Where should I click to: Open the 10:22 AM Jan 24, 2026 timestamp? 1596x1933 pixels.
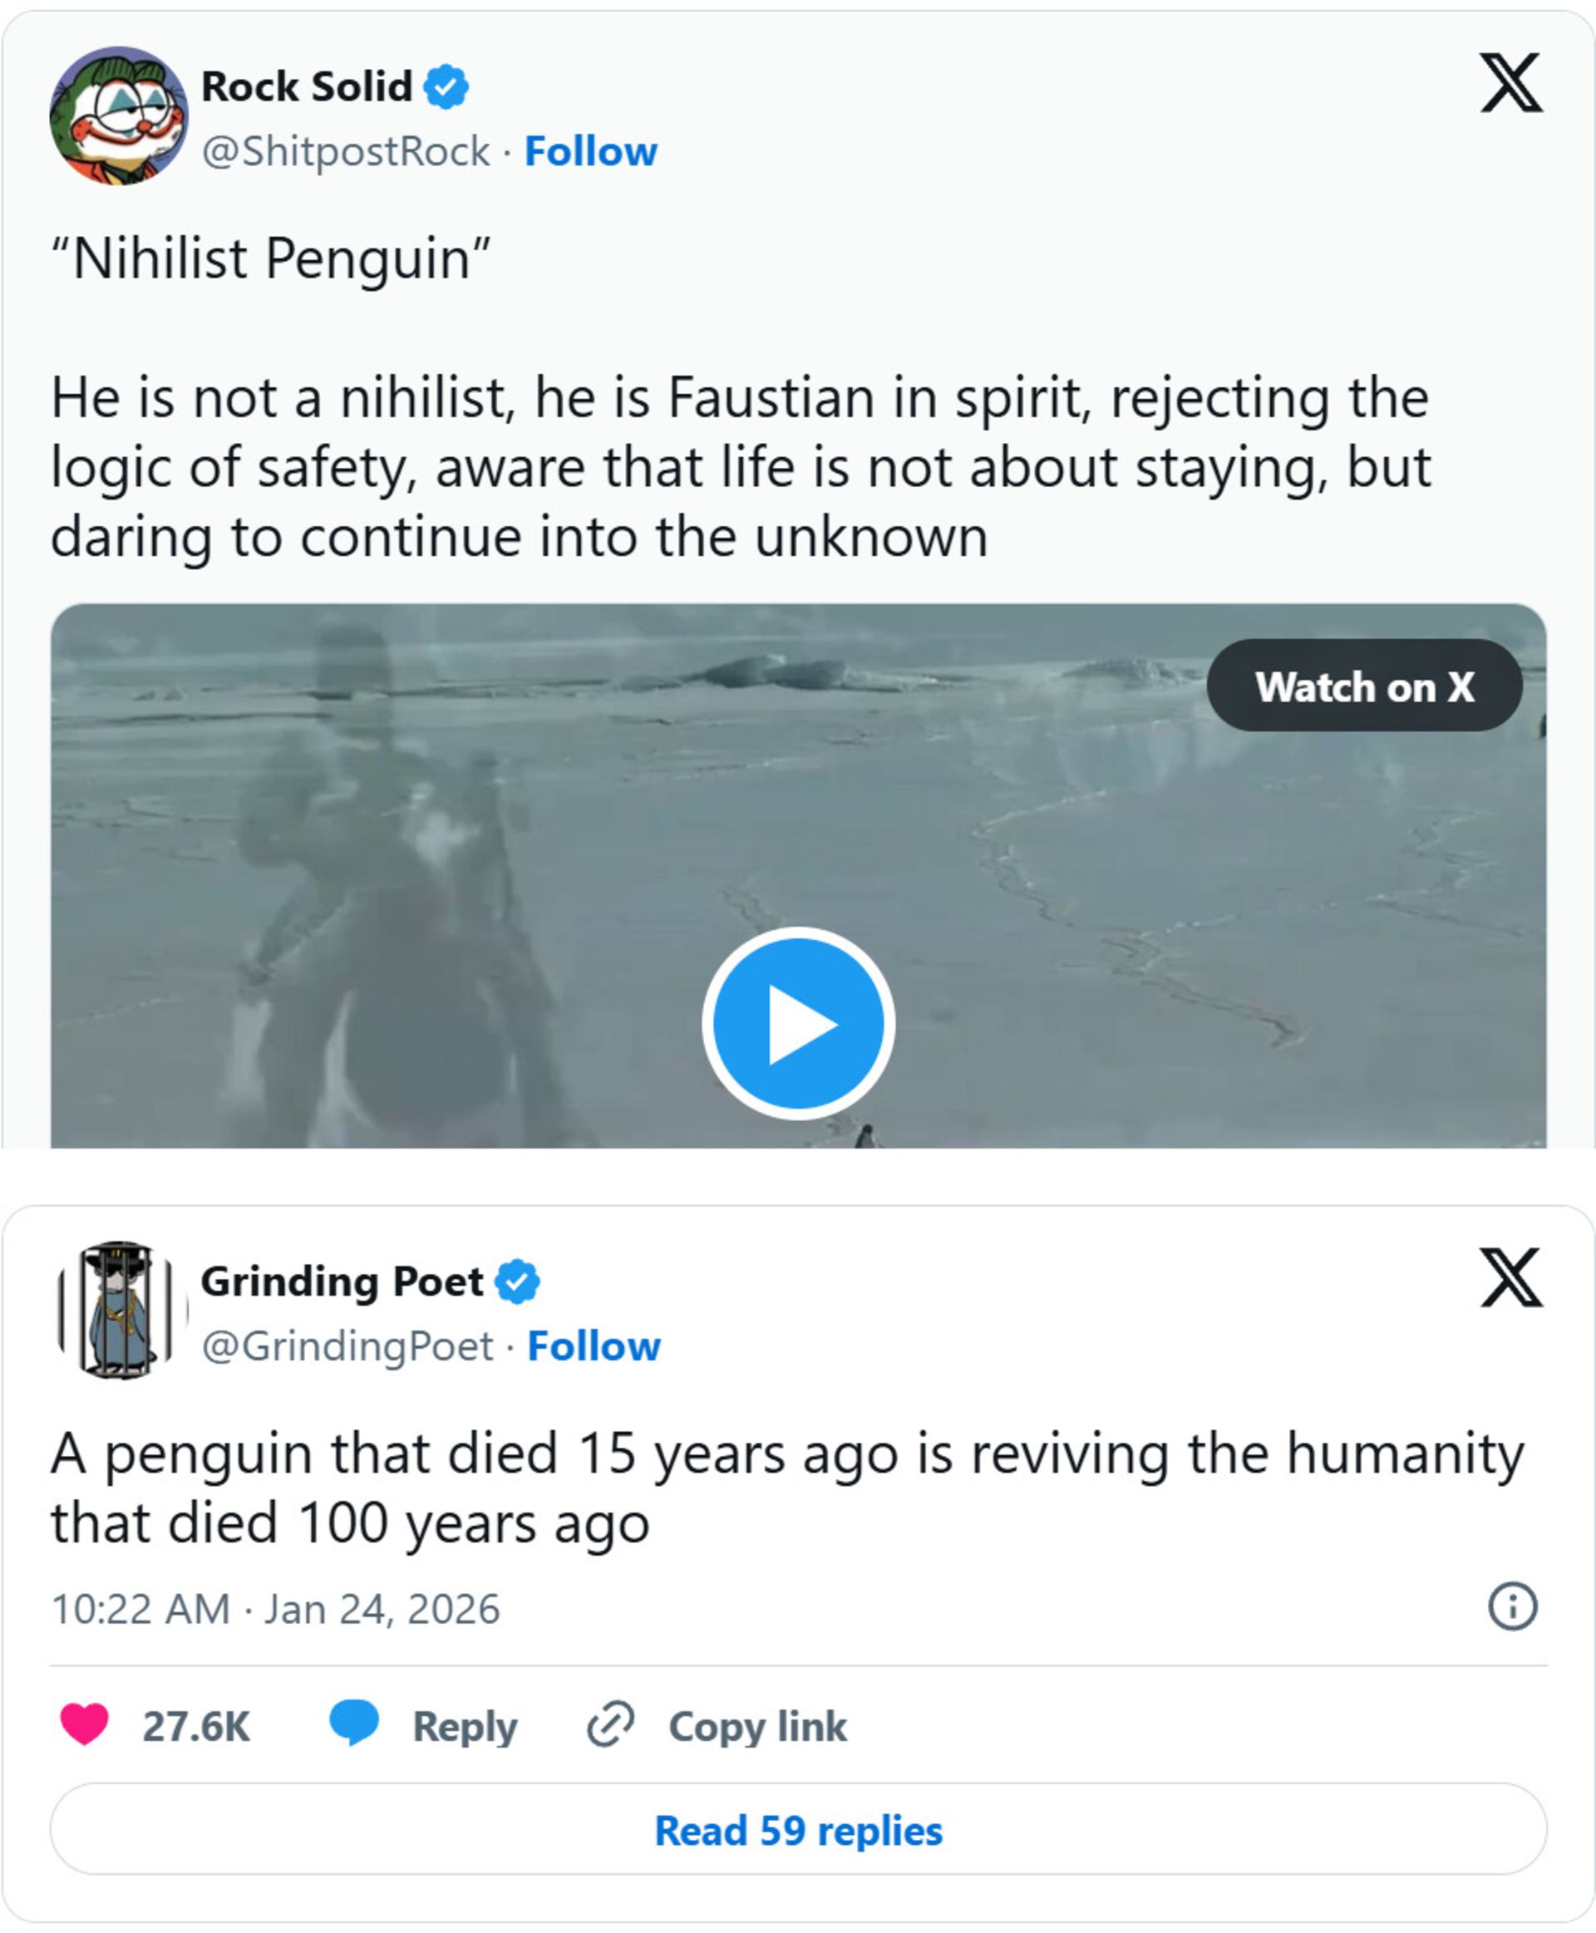click(275, 1610)
